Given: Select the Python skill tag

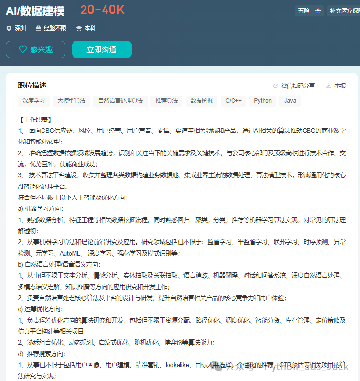Looking at the screenshot, I should (263, 101).
